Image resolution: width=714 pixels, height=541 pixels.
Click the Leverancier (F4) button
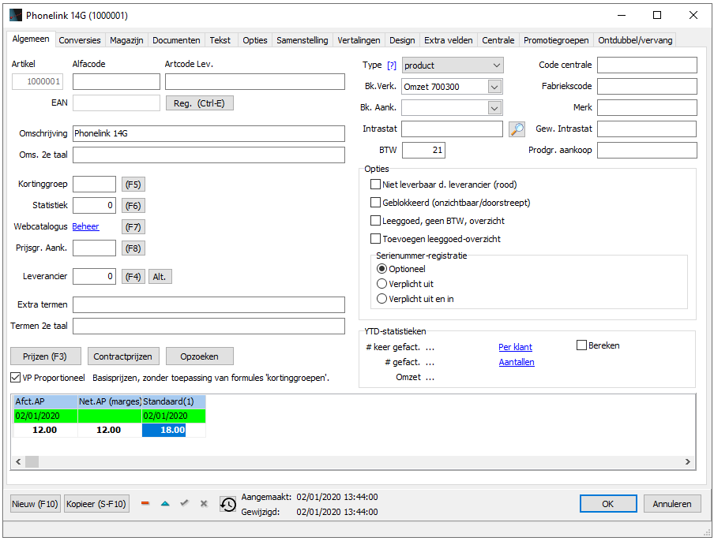point(133,276)
